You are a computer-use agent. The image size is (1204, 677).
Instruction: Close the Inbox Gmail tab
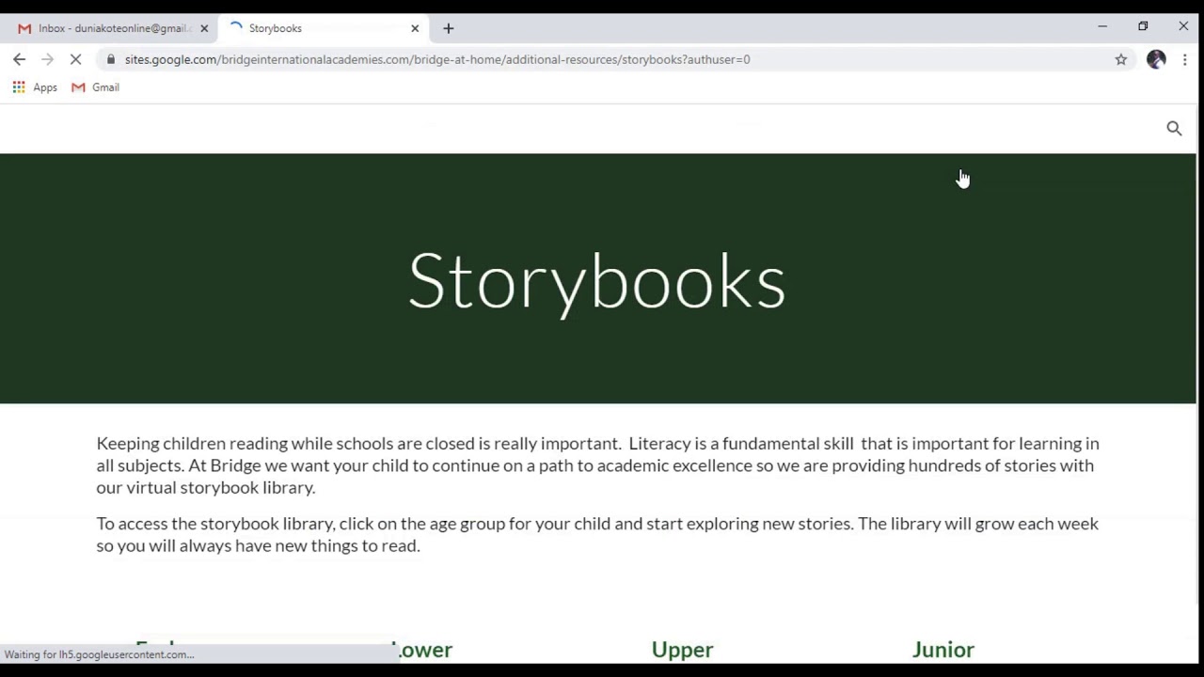point(204,28)
